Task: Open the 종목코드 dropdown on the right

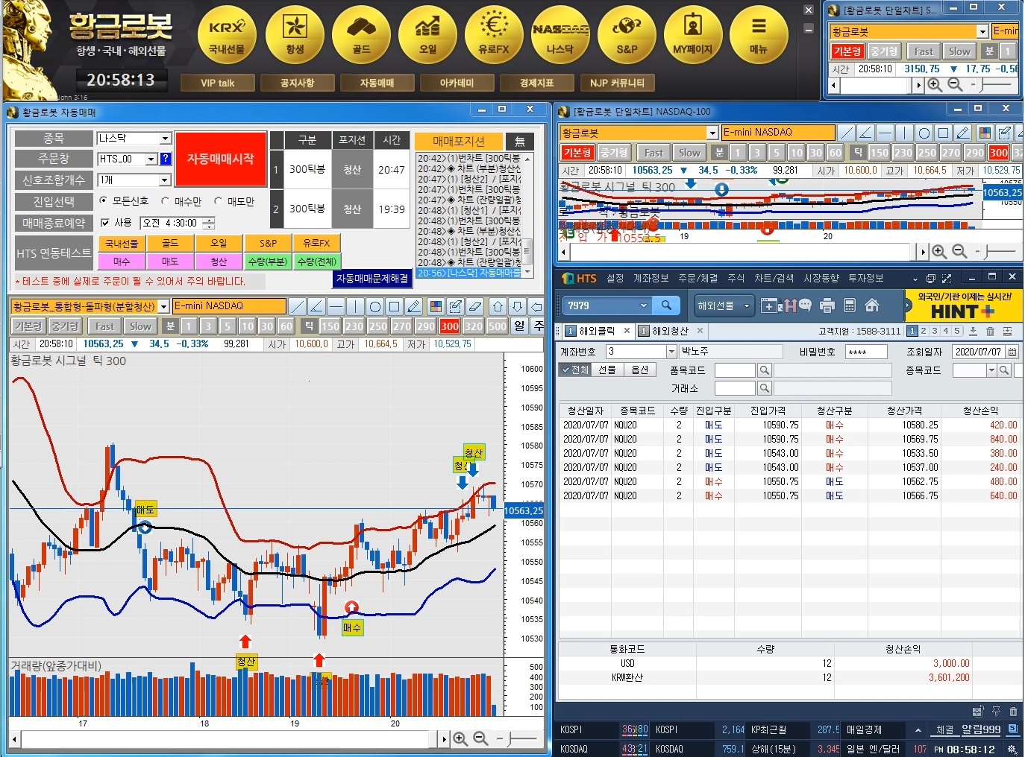Action: pyautogui.click(x=991, y=370)
